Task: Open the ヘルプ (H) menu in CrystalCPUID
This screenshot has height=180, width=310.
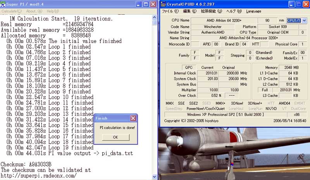Action: pyautogui.click(x=234, y=11)
